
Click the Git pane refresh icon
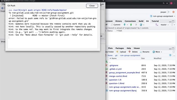tap(172, 25)
